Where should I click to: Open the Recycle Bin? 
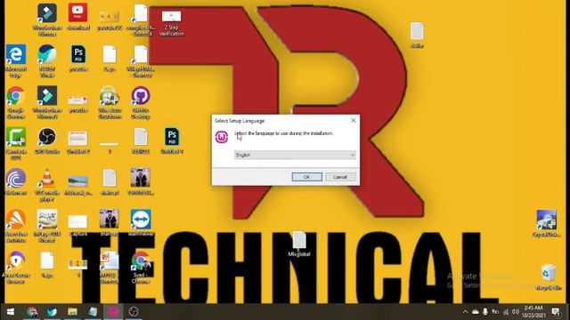point(549,273)
